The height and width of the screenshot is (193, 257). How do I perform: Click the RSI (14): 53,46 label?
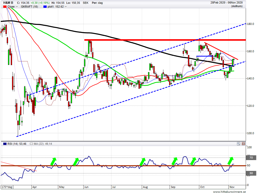[x=17, y=144]
